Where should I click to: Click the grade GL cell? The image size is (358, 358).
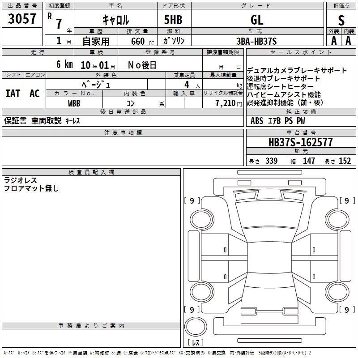pyautogui.click(x=257, y=19)
